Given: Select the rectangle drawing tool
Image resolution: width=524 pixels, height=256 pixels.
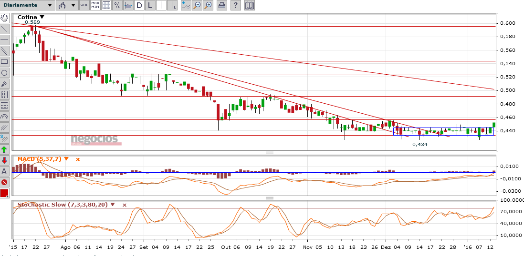Looking at the screenshot, I should [4, 61].
